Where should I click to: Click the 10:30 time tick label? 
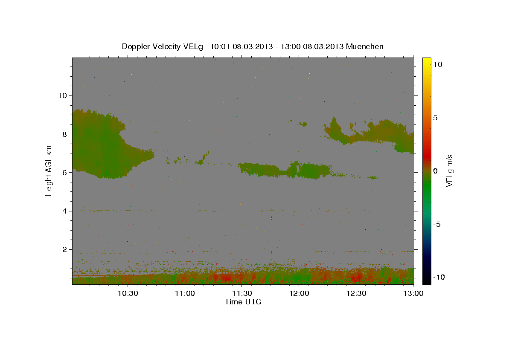point(128,293)
